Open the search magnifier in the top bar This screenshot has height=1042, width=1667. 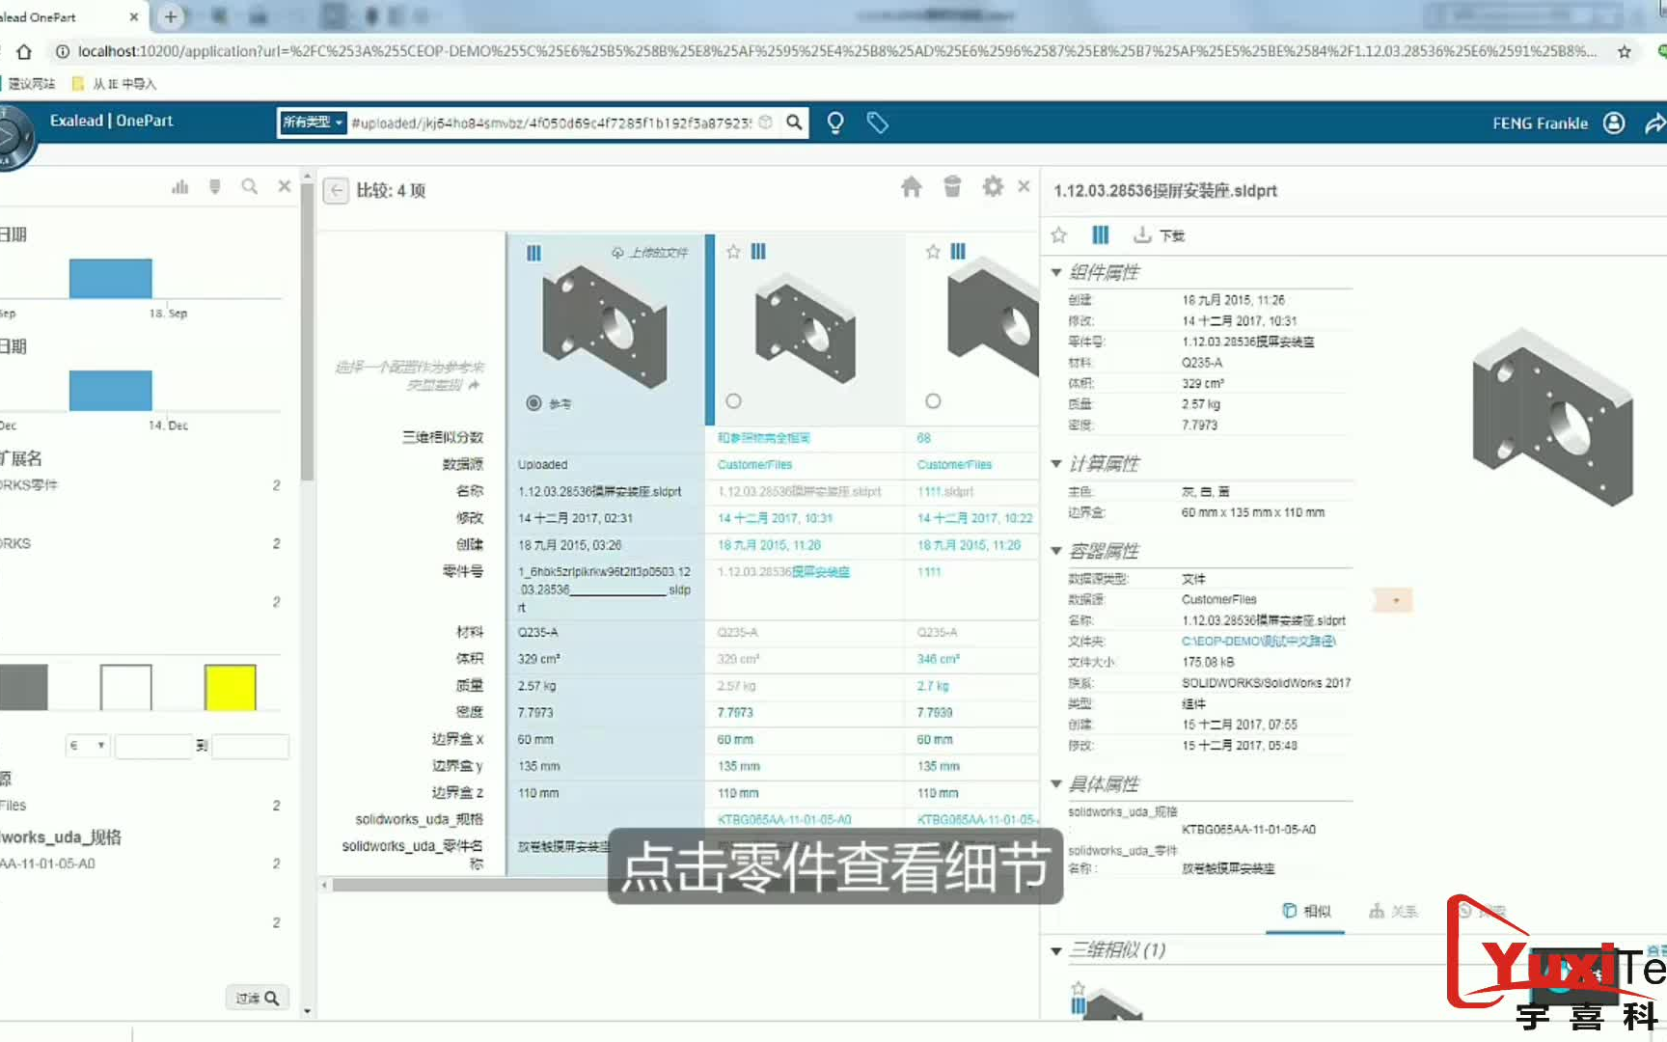pyautogui.click(x=793, y=123)
